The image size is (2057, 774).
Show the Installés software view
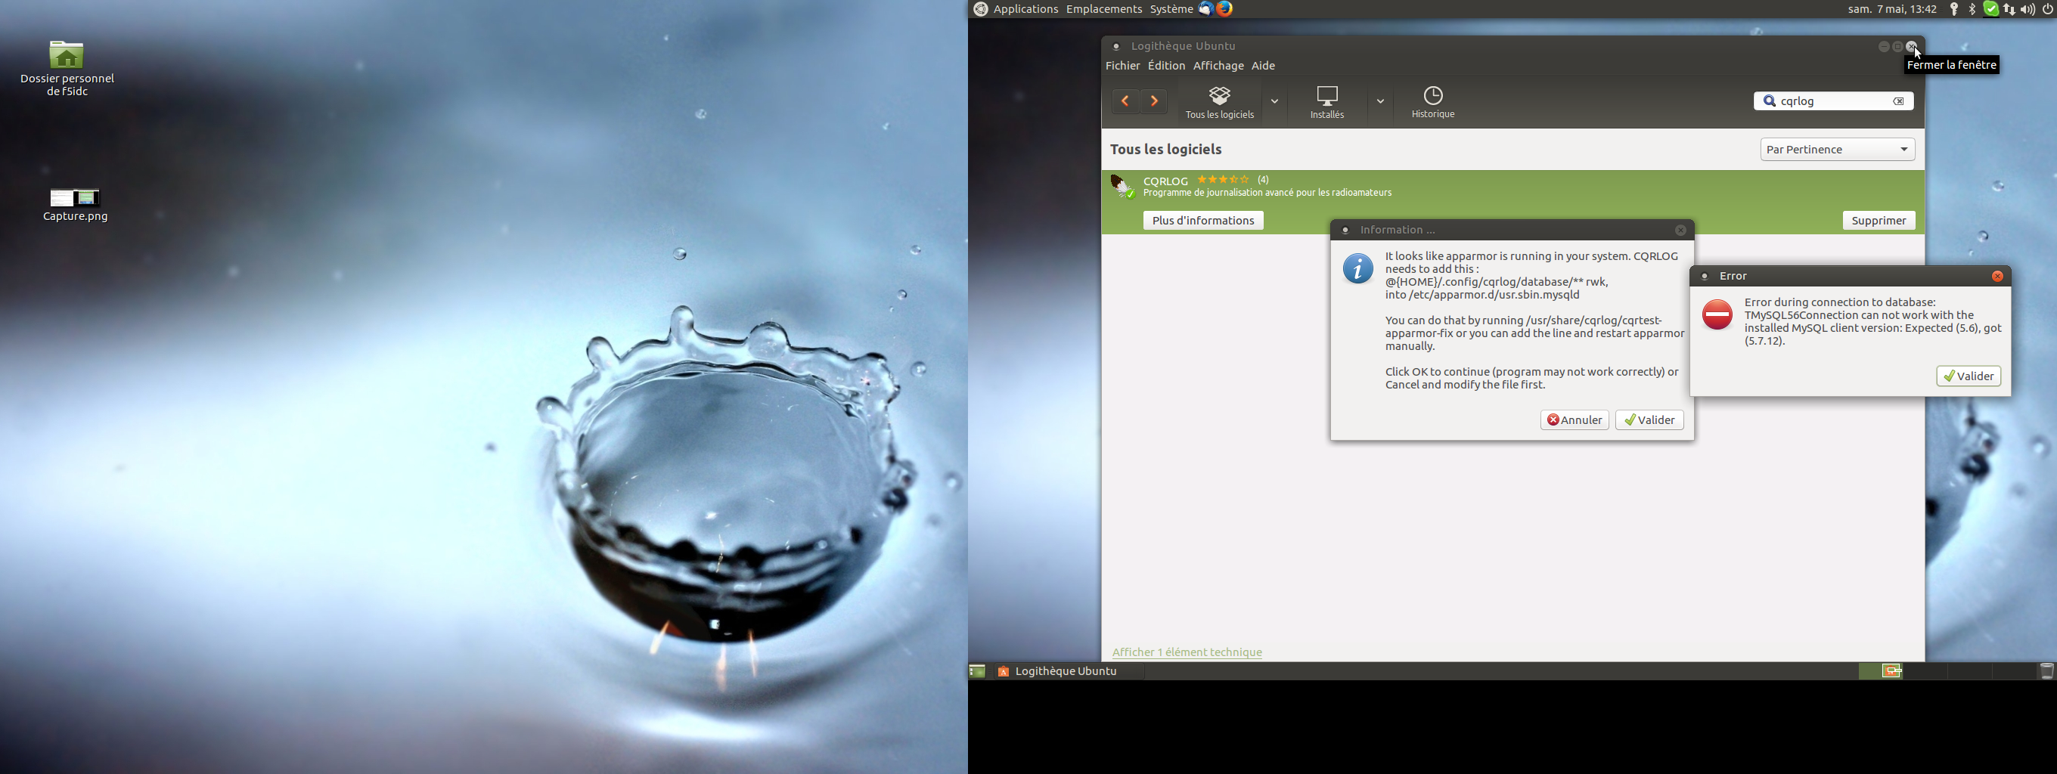pos(1327,103)
